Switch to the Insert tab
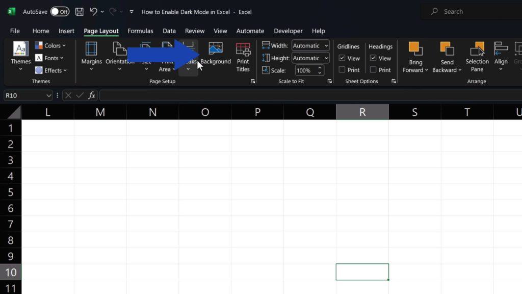The height and width of the screenshot is (294, 522). pyautogui.click(x=66, y=31)
